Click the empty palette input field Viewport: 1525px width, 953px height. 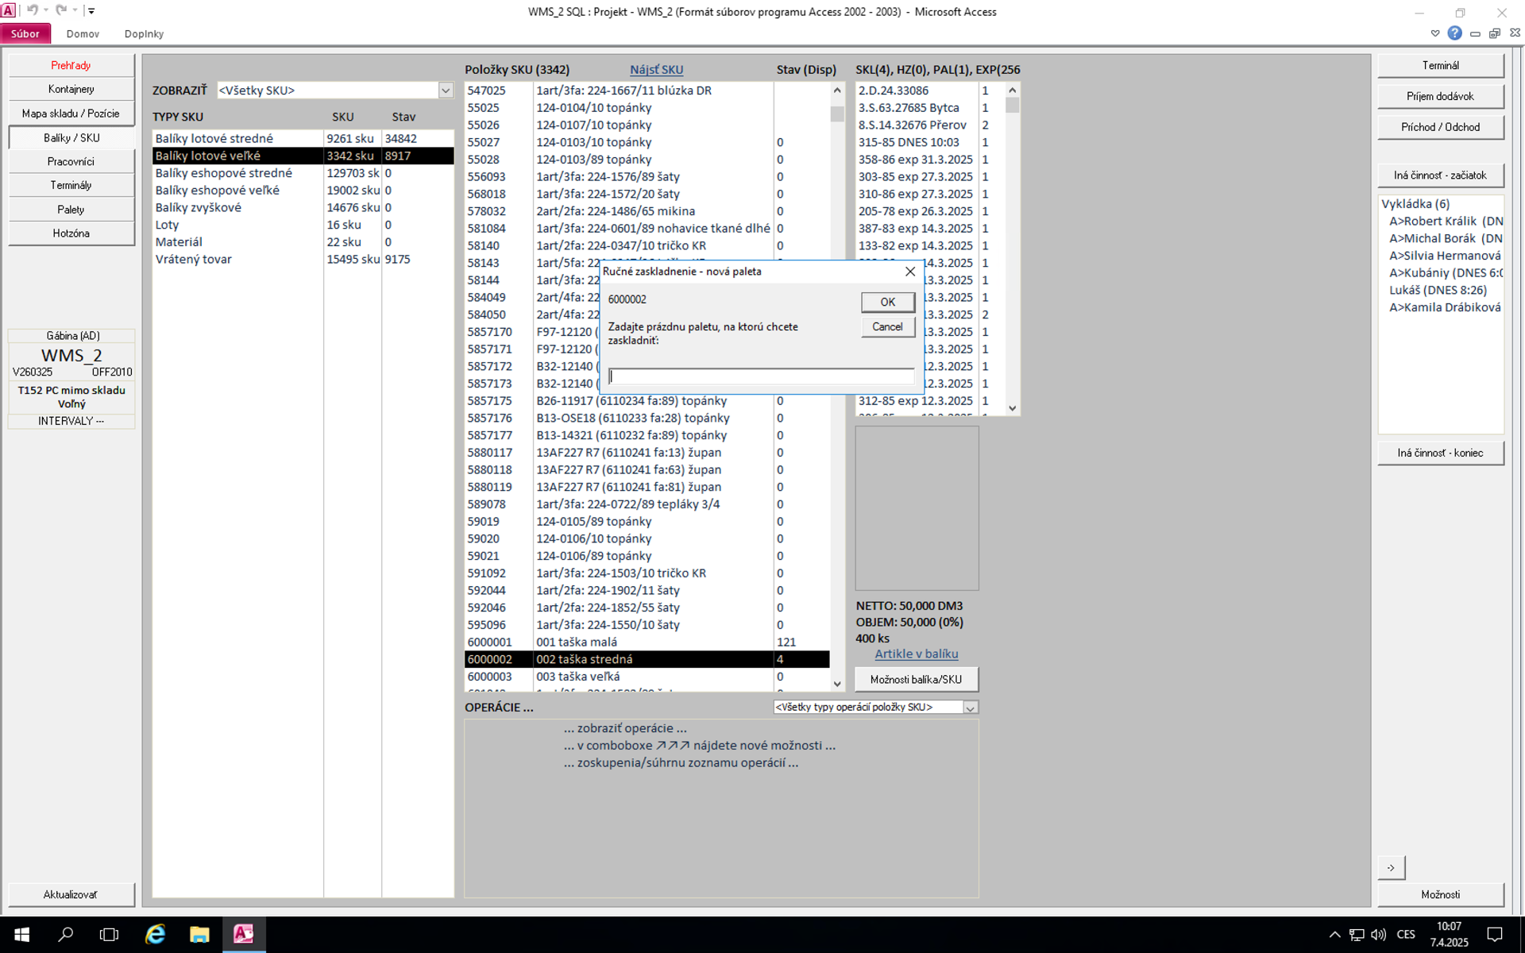760,376
